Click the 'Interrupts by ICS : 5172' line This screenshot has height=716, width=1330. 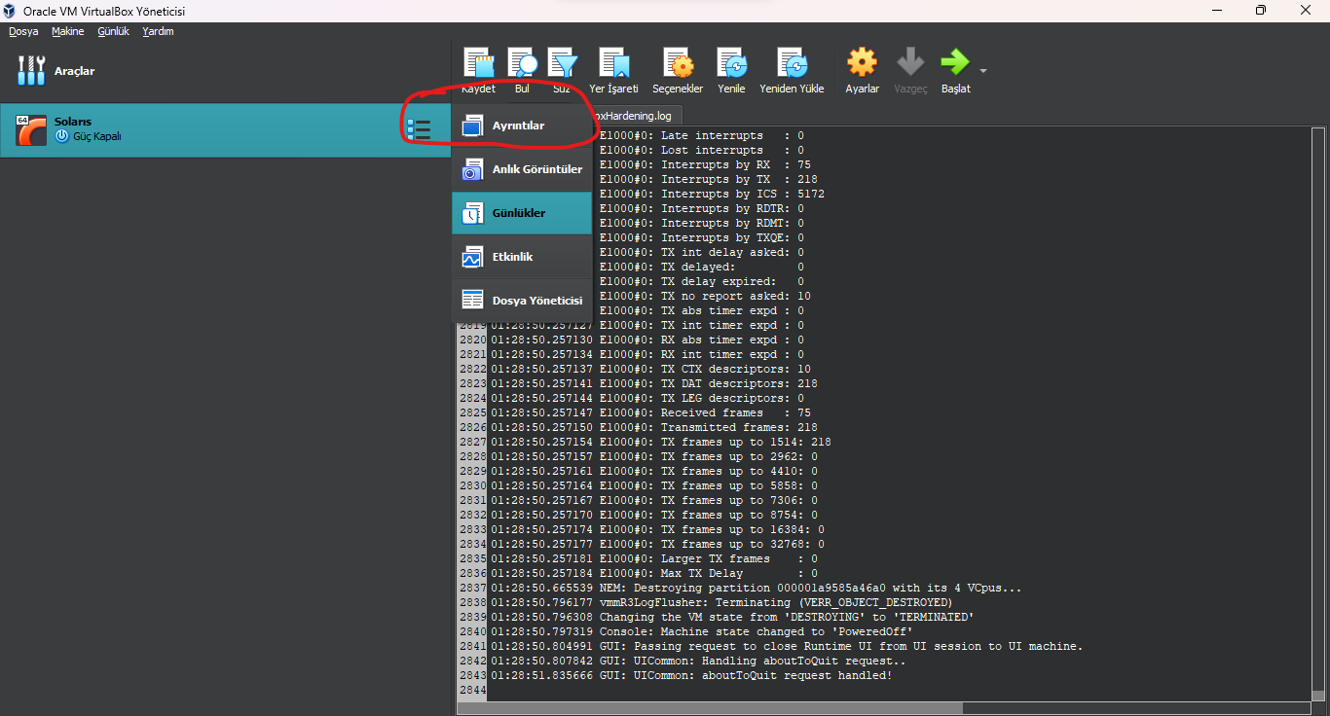(x=713, y=194)
